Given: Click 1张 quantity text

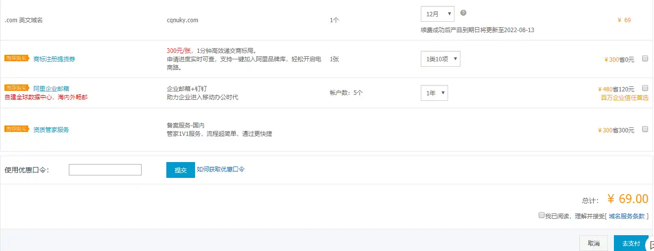Looking at the screenshot, I should point(335,59).
